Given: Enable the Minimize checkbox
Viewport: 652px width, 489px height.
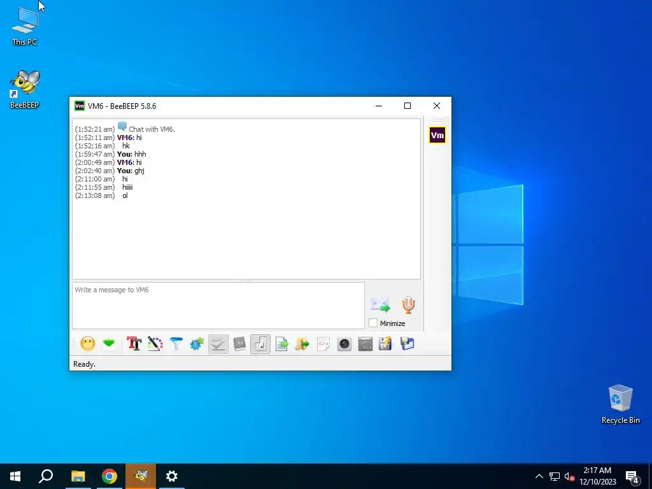Looking at the screenshot, I should (x=373, y=323).
